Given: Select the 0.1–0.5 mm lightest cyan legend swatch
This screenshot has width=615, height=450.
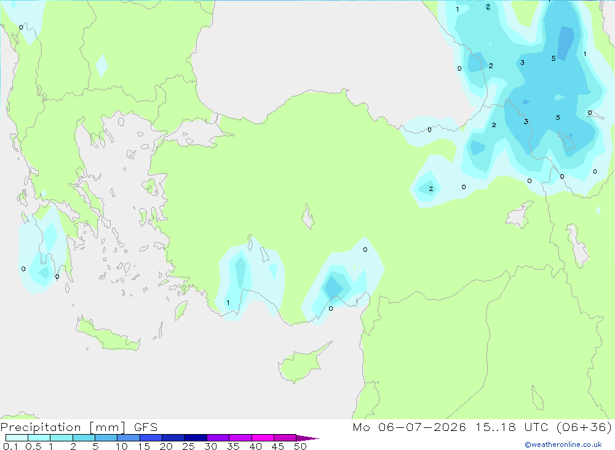Looking at the screenshot, I should point(17,438).
